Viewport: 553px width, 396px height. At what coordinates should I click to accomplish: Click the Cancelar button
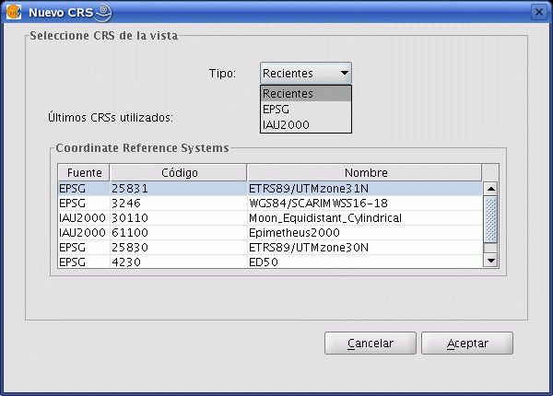(371, 343)
